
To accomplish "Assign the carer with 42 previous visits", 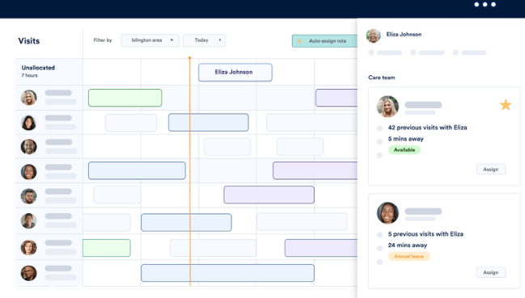I will [491, 170].
